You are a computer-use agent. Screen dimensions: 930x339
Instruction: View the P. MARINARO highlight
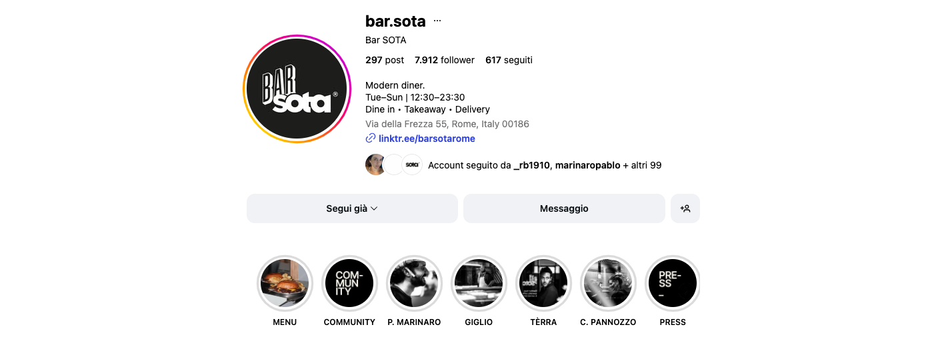pyautogui.click(x=414, y=283)
